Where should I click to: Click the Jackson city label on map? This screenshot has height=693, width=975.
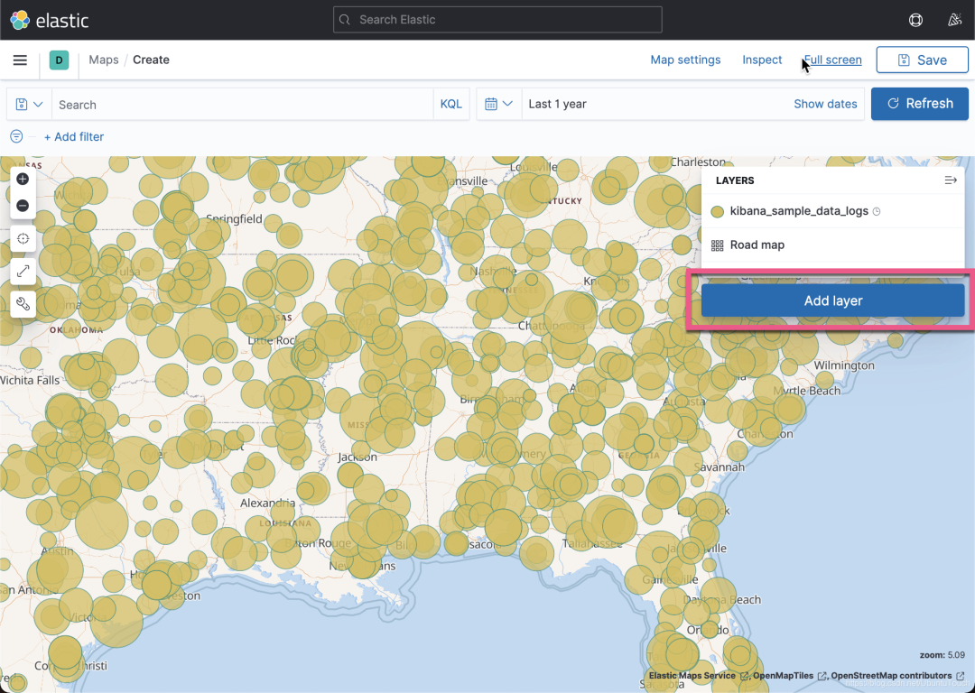[x=357, y=457]
